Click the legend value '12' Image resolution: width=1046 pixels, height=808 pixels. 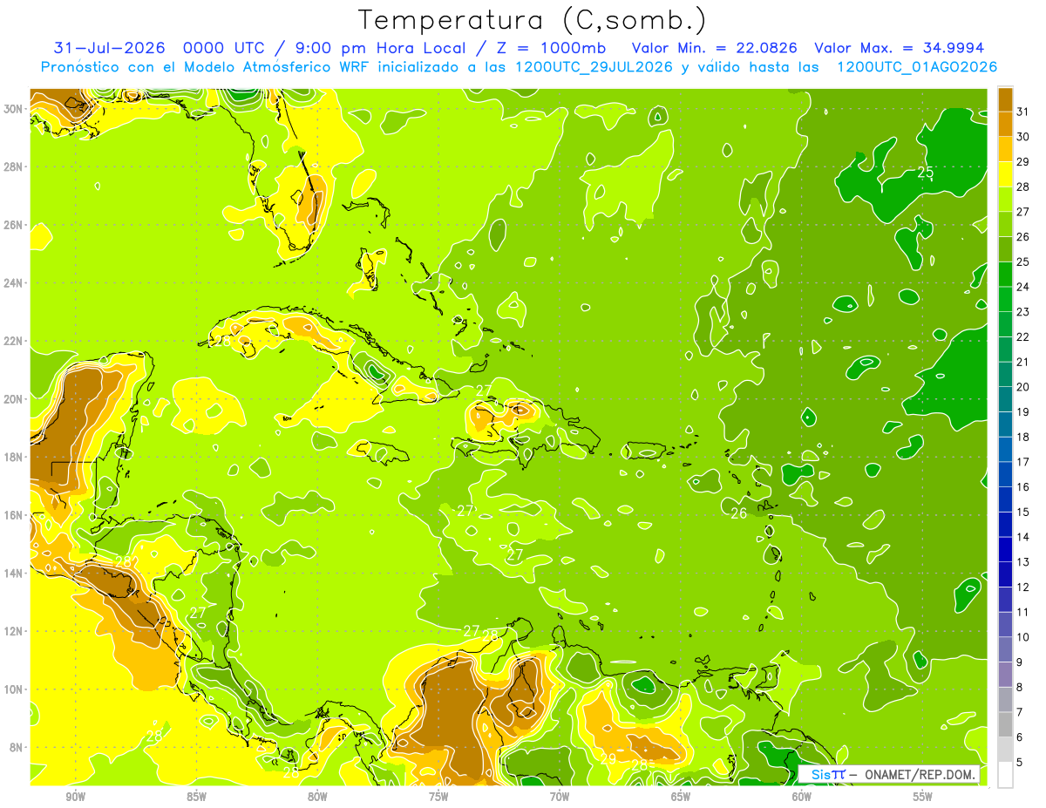[x=1022, y=587]
